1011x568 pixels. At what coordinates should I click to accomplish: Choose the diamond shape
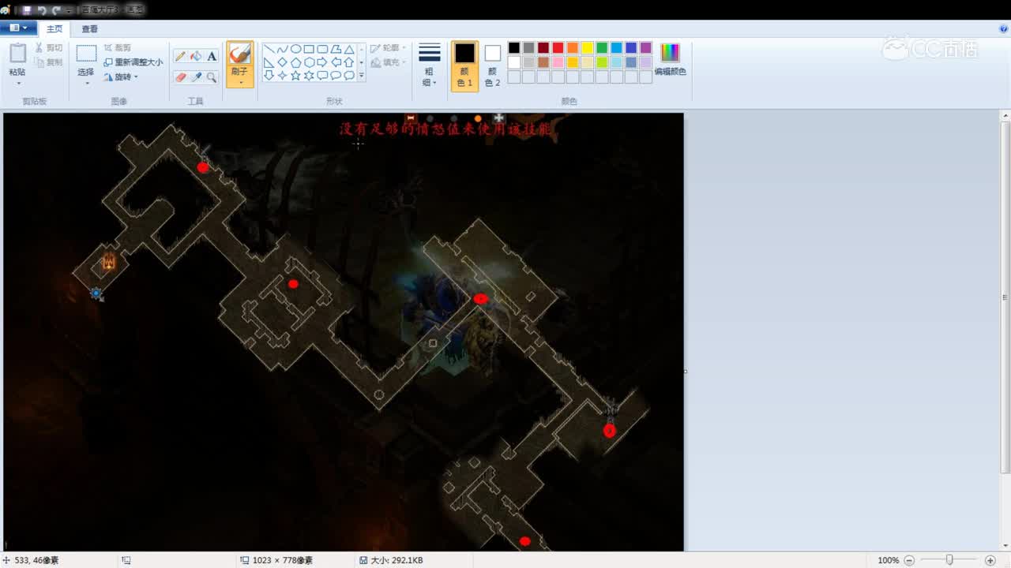[283, 62]
